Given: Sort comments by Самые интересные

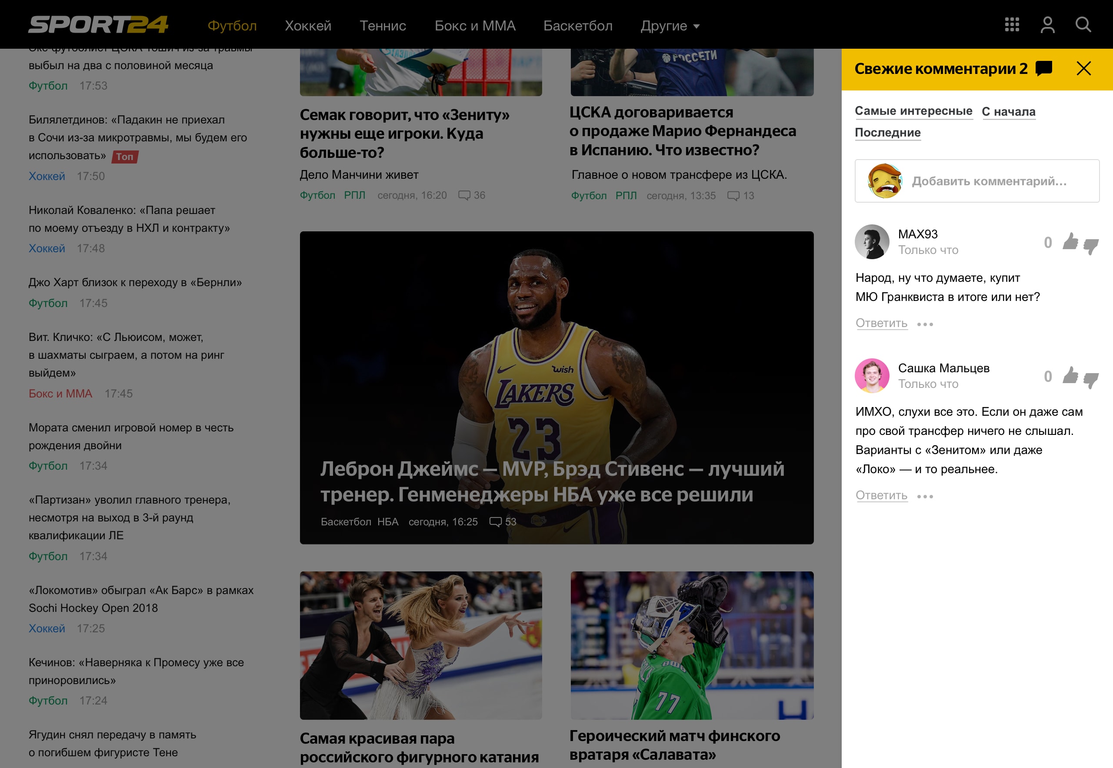Looking at the screenshot, I should (913, 110).
